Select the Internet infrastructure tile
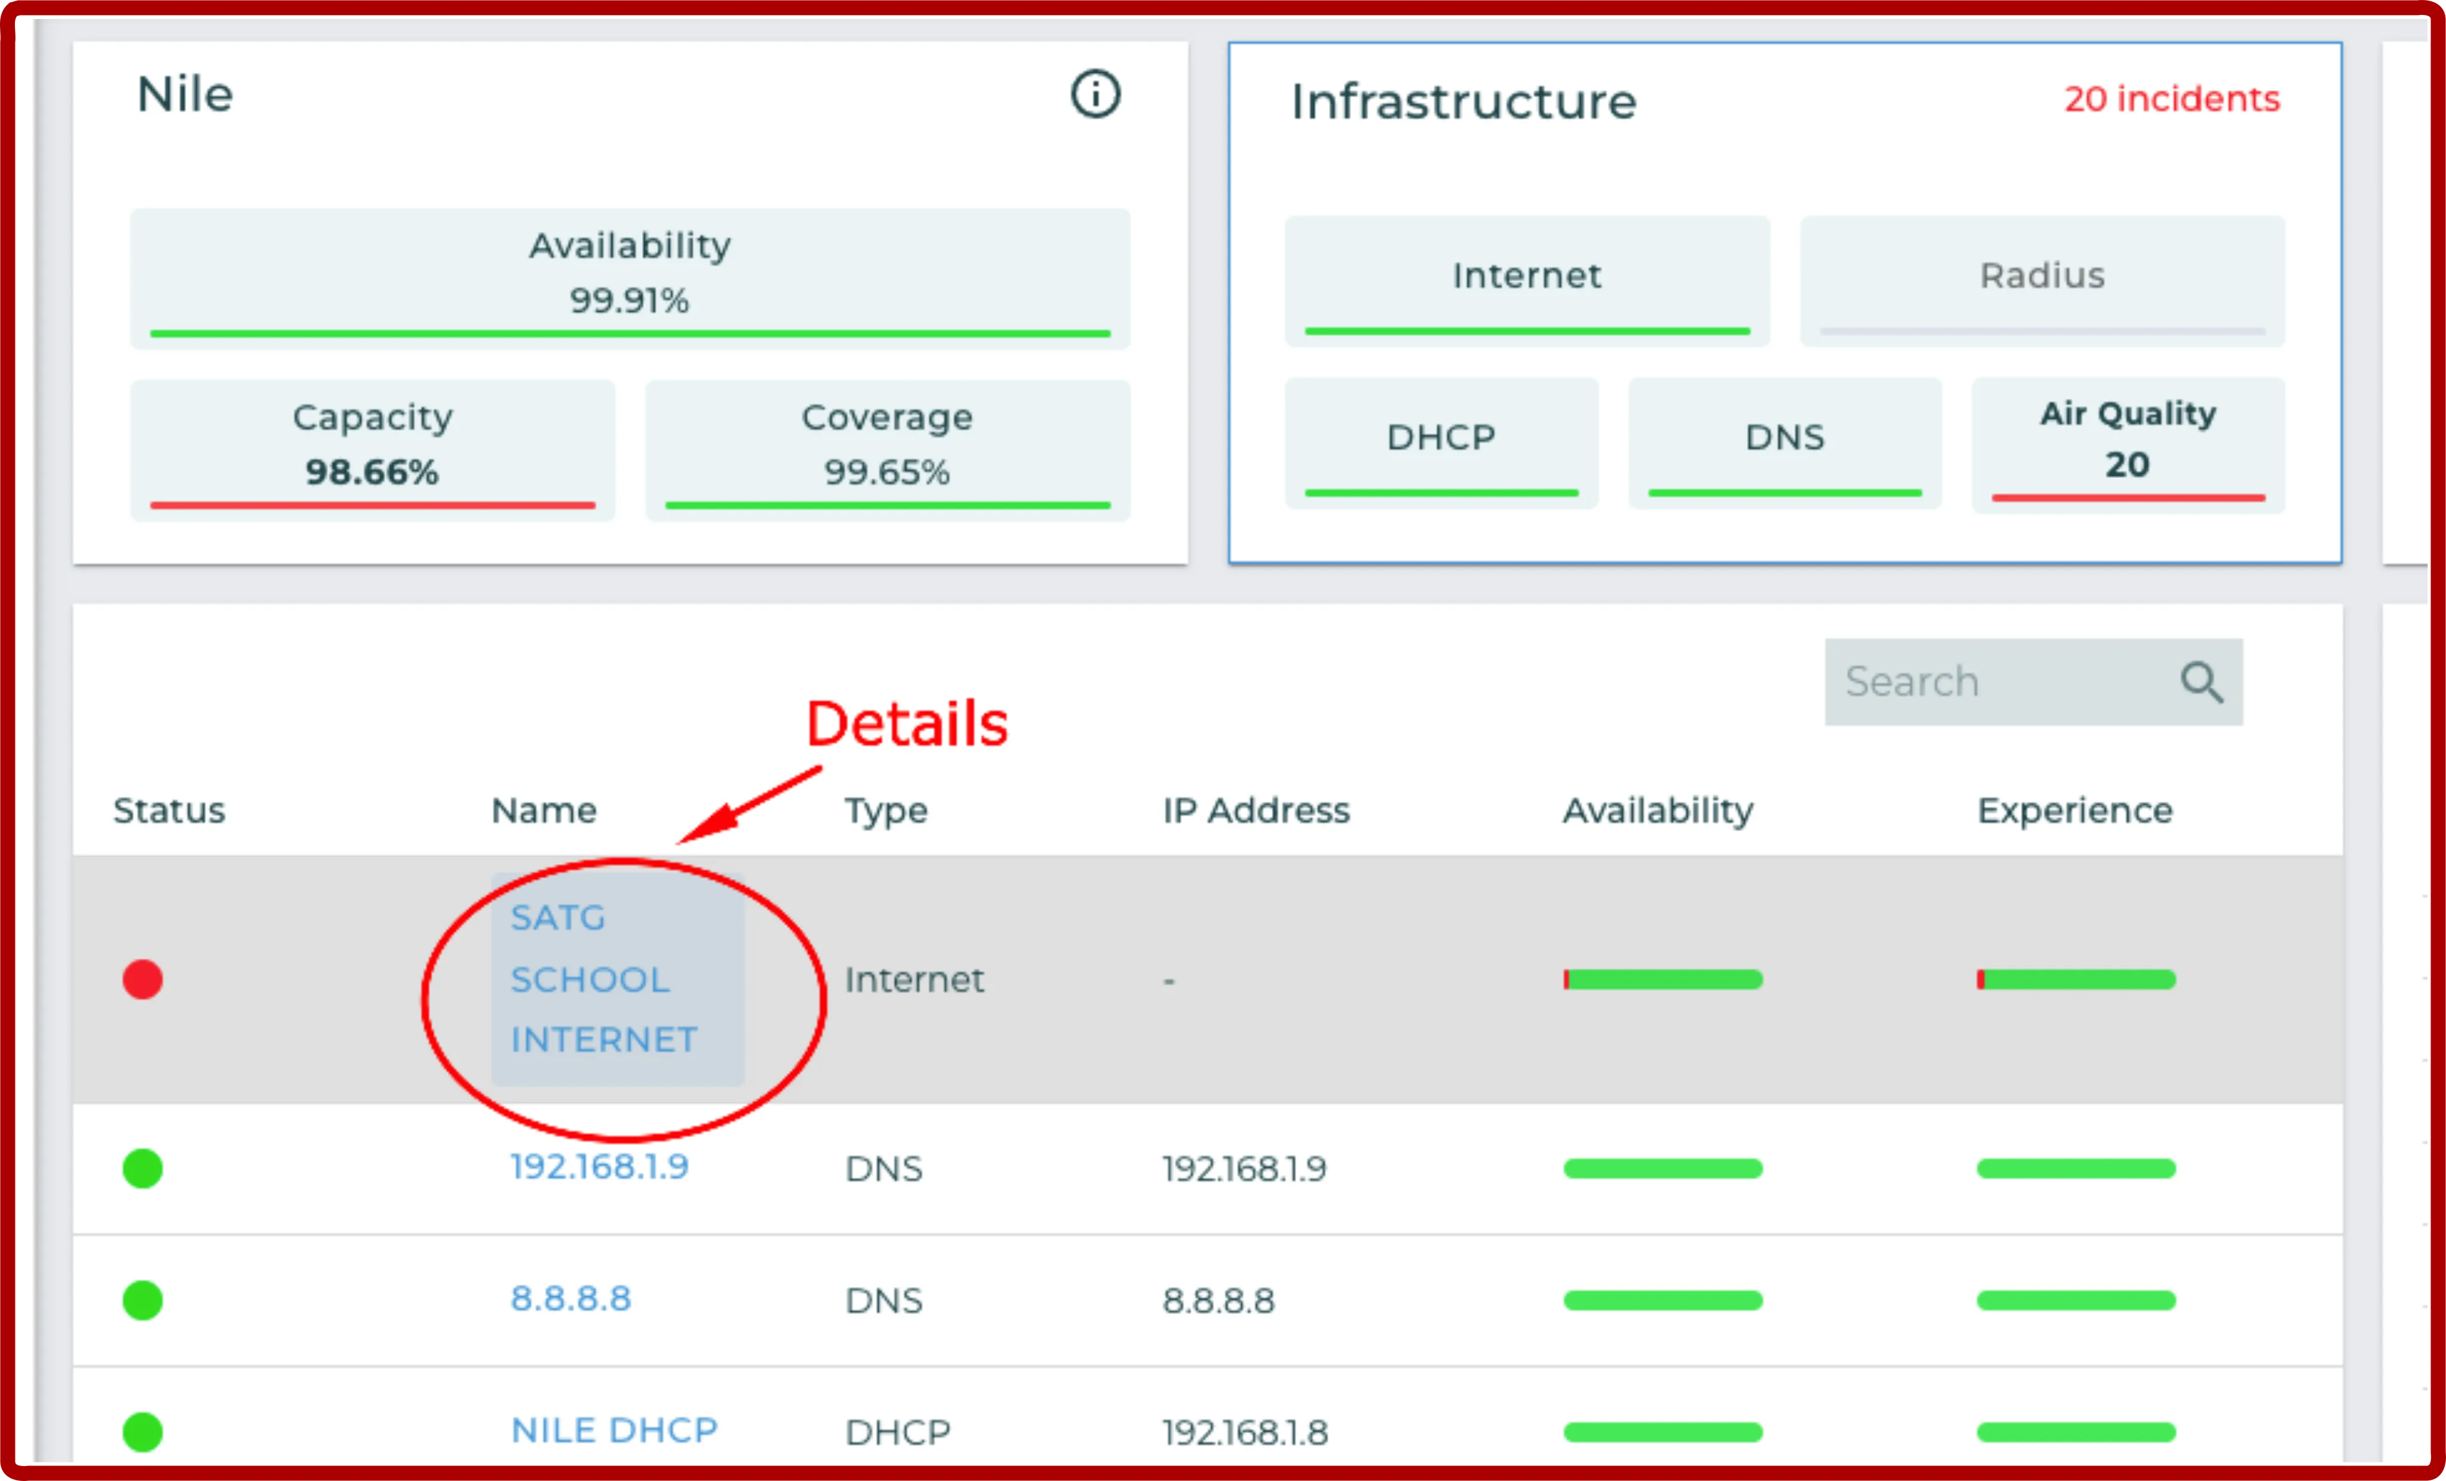Screen dimensions: 2446x1481 [x=1527, y=281]
